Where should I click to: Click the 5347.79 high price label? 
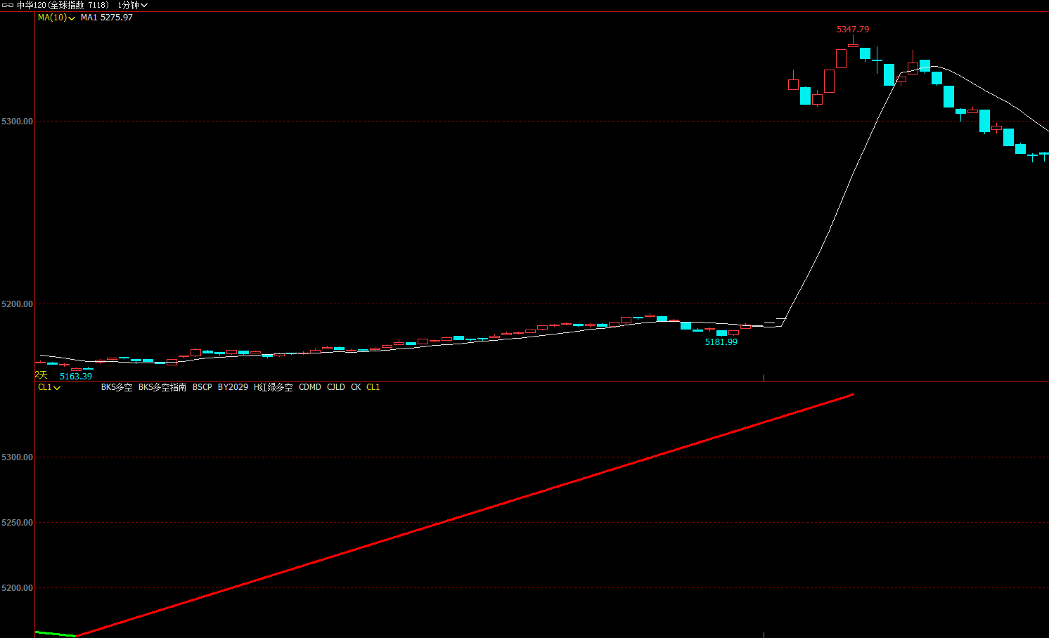pyautogui.click(x=853, y=30)
